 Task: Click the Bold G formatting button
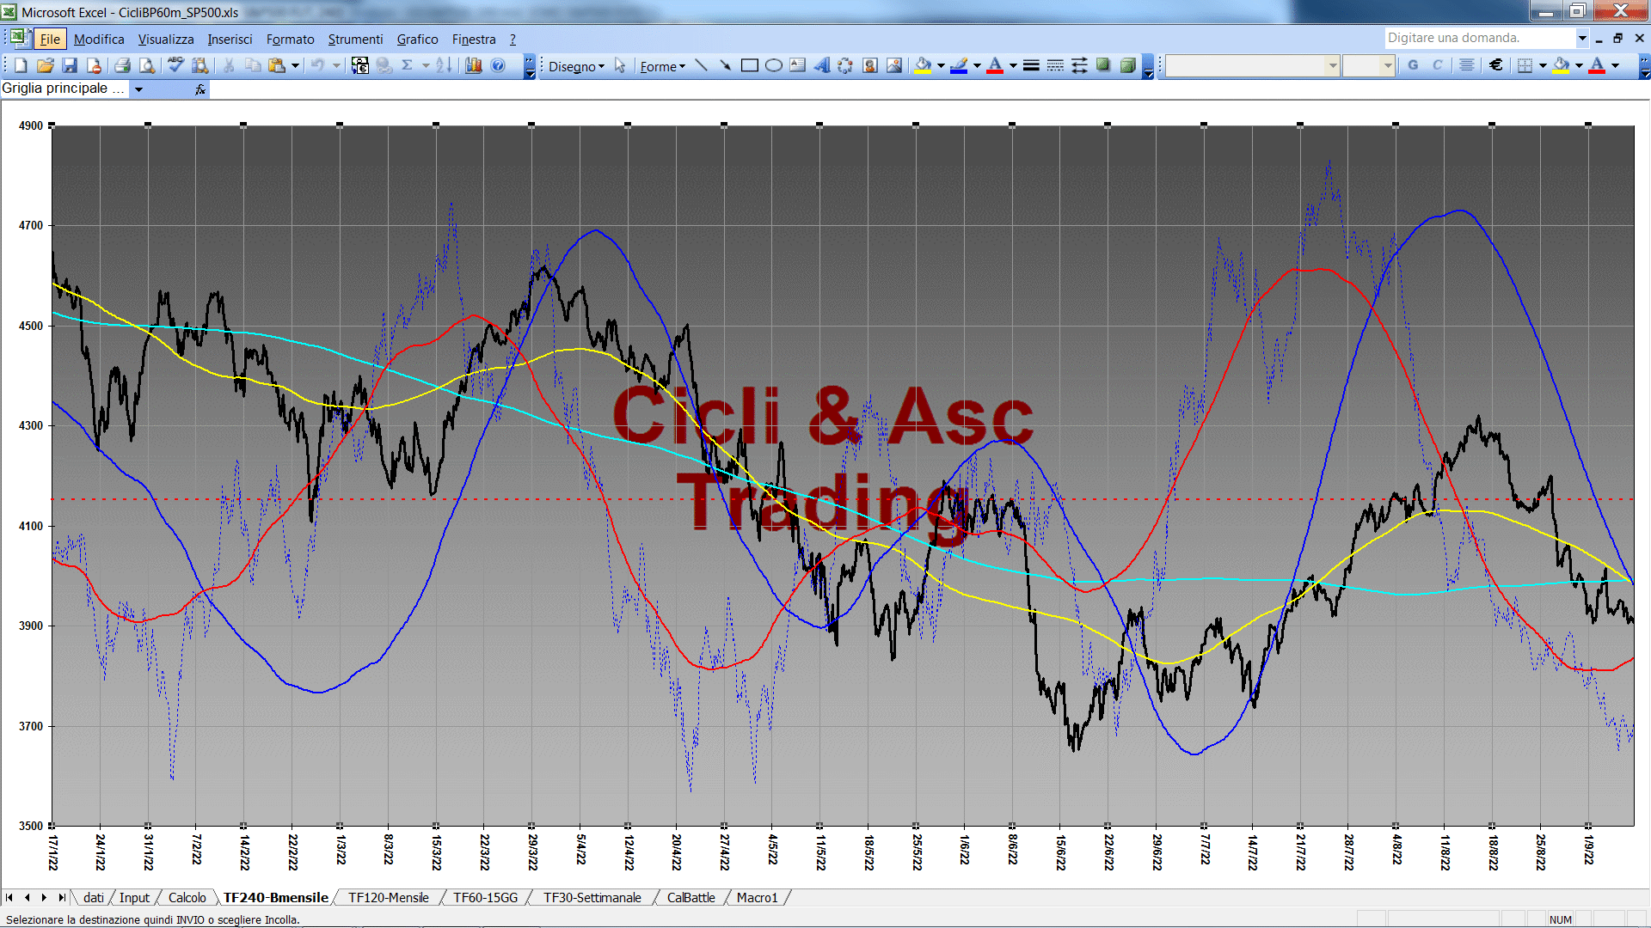click(1413, 65)
